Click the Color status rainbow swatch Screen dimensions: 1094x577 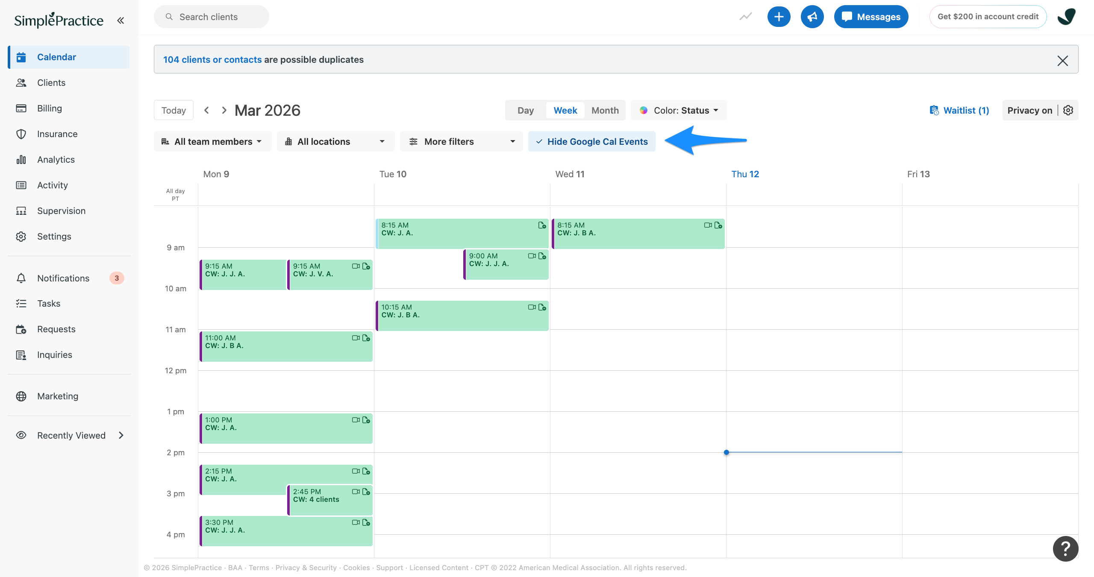pyautogui.click(x=644, y=110)
